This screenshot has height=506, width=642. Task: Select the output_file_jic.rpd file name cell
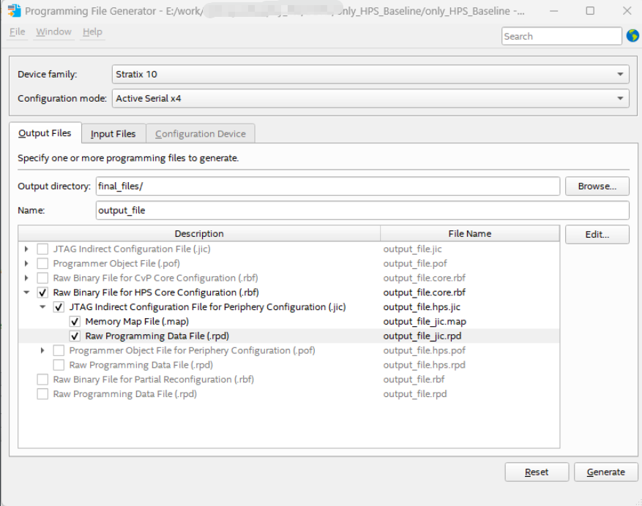click(422, 336)
